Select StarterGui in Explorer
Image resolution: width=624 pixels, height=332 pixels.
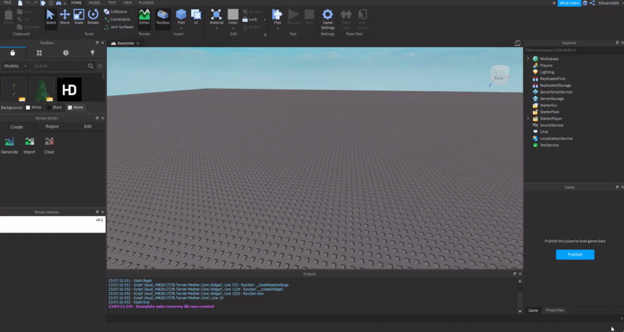click(548, 105)
